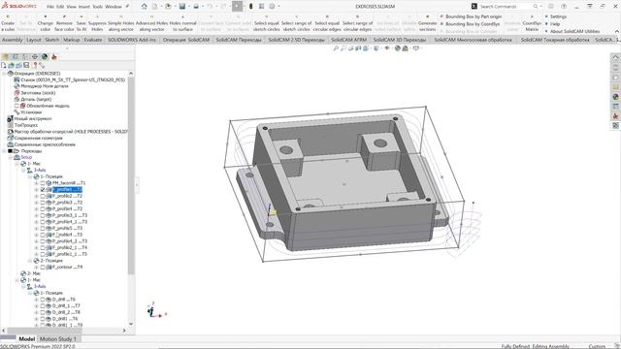
Task: Click Select equal circular edges tool
Action: click(x=327, y=24)
